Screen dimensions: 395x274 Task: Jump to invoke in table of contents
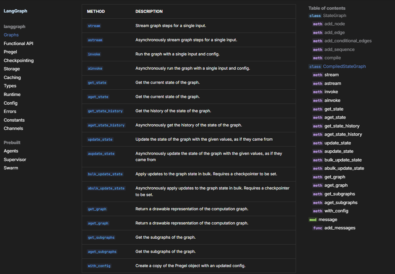coord(331,92)
